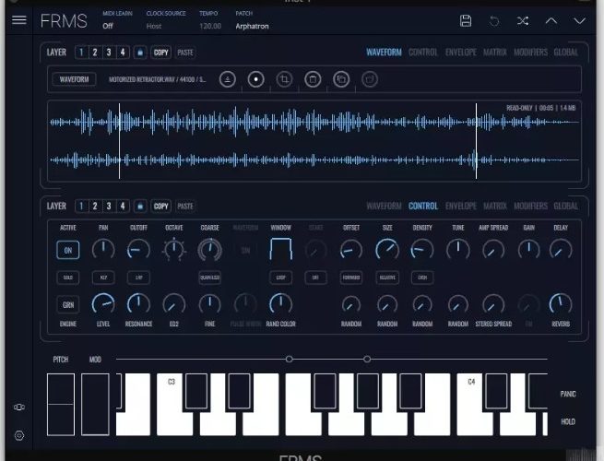Click PASTE in the lower layer panel

(x=185, y=207)
